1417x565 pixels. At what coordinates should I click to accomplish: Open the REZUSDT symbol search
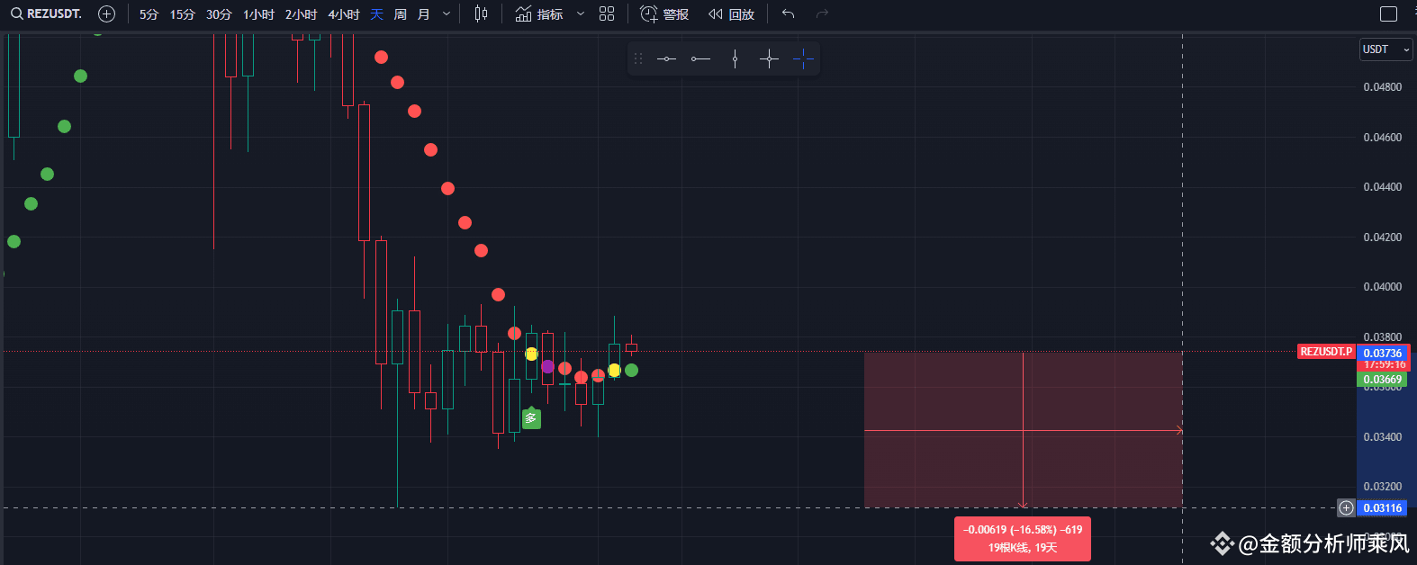click(x=46, y=13)
